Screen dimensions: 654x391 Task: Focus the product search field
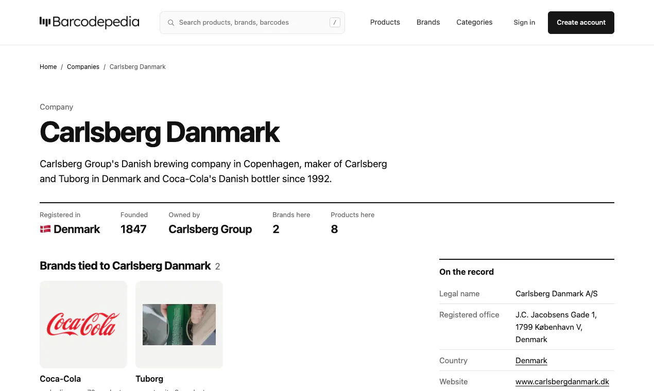pyautogui.click(x=252, y=23)
